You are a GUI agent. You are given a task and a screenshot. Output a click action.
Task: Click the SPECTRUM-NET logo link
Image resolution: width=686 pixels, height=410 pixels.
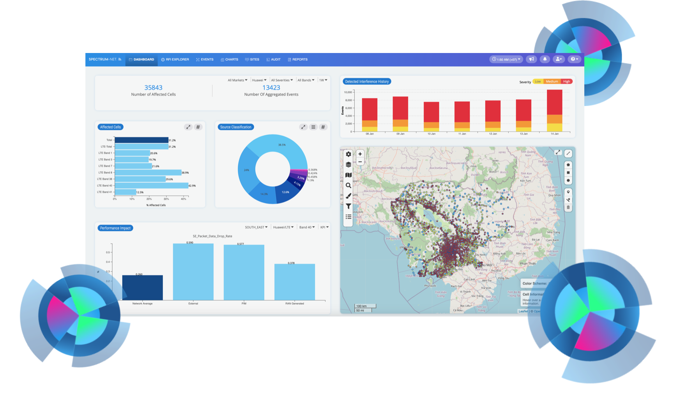tap(105, 60)
